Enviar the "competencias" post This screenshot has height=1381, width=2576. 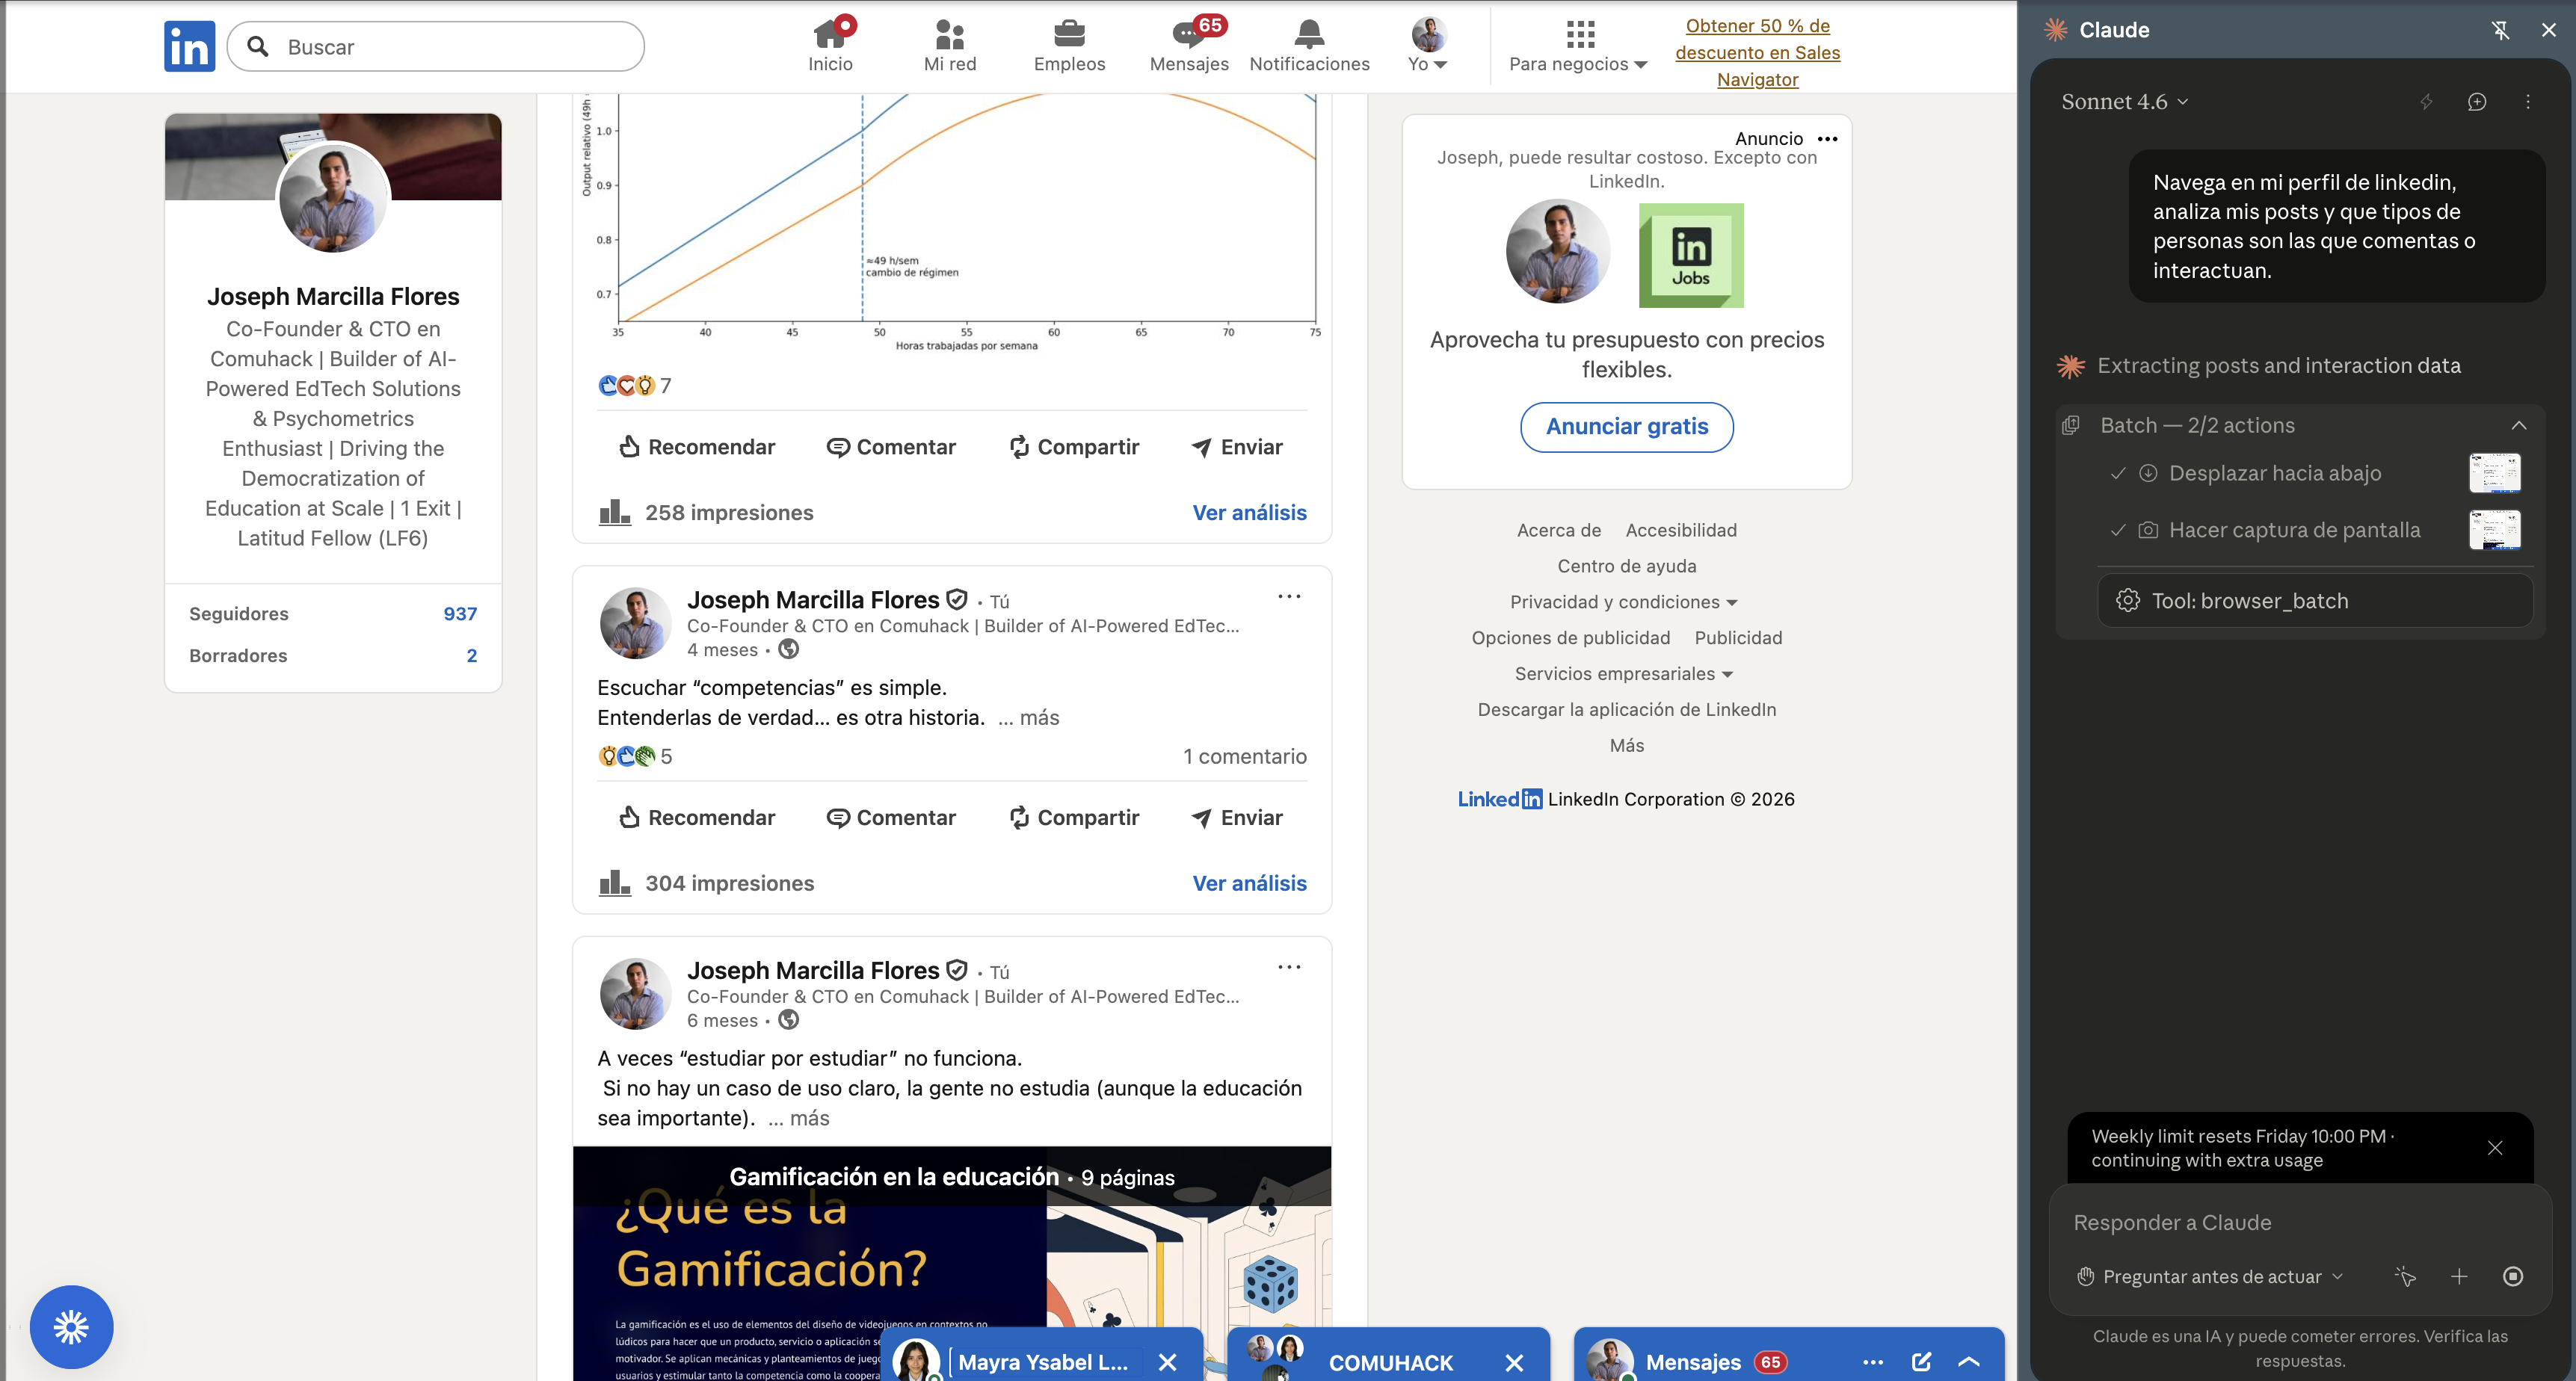click(x=1237, y=817)
